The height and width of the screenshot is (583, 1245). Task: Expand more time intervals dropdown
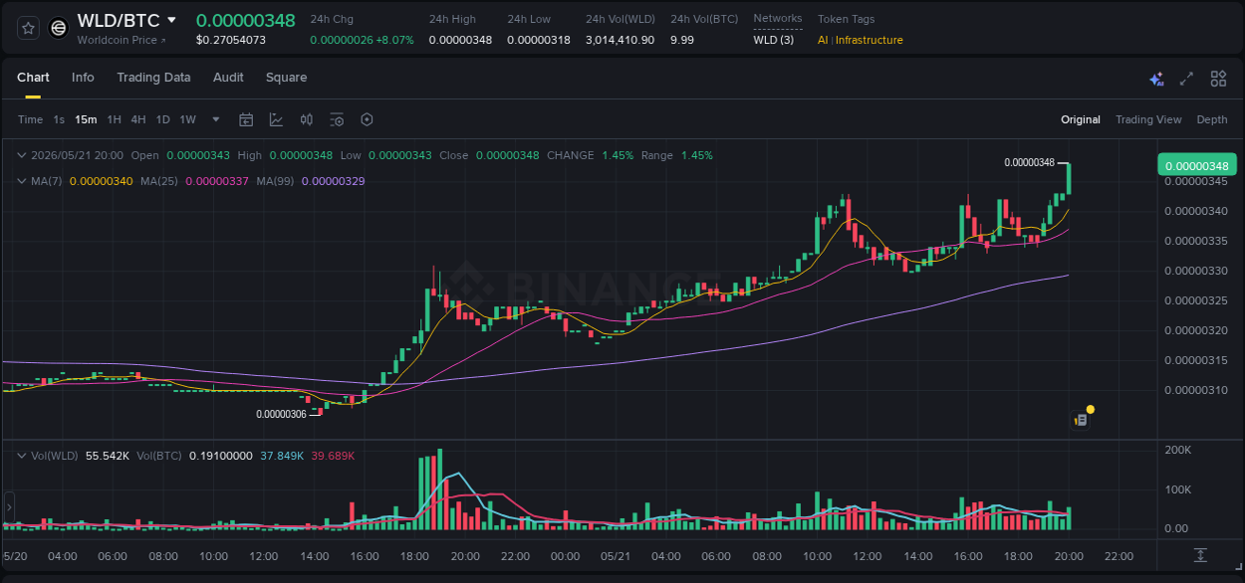click(x=216, y=119)
